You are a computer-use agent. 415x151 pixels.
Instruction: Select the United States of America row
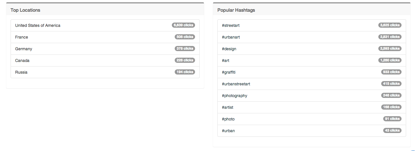click(x=38, y=25)
